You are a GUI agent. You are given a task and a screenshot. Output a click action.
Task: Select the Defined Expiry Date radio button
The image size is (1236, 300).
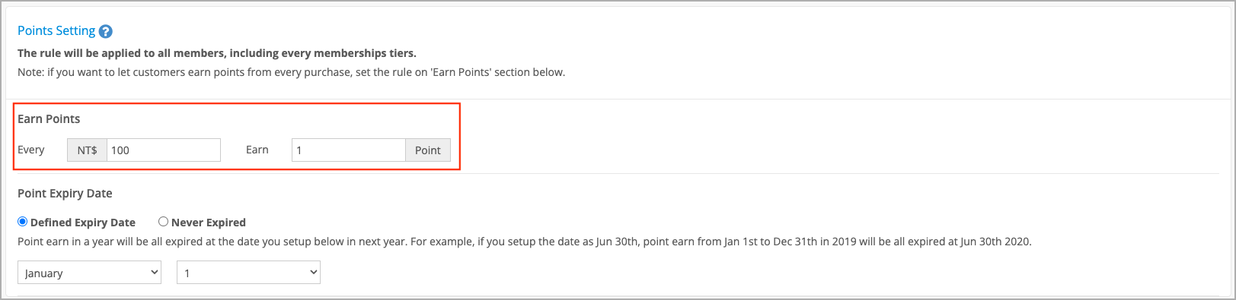[x=23, y=222]
